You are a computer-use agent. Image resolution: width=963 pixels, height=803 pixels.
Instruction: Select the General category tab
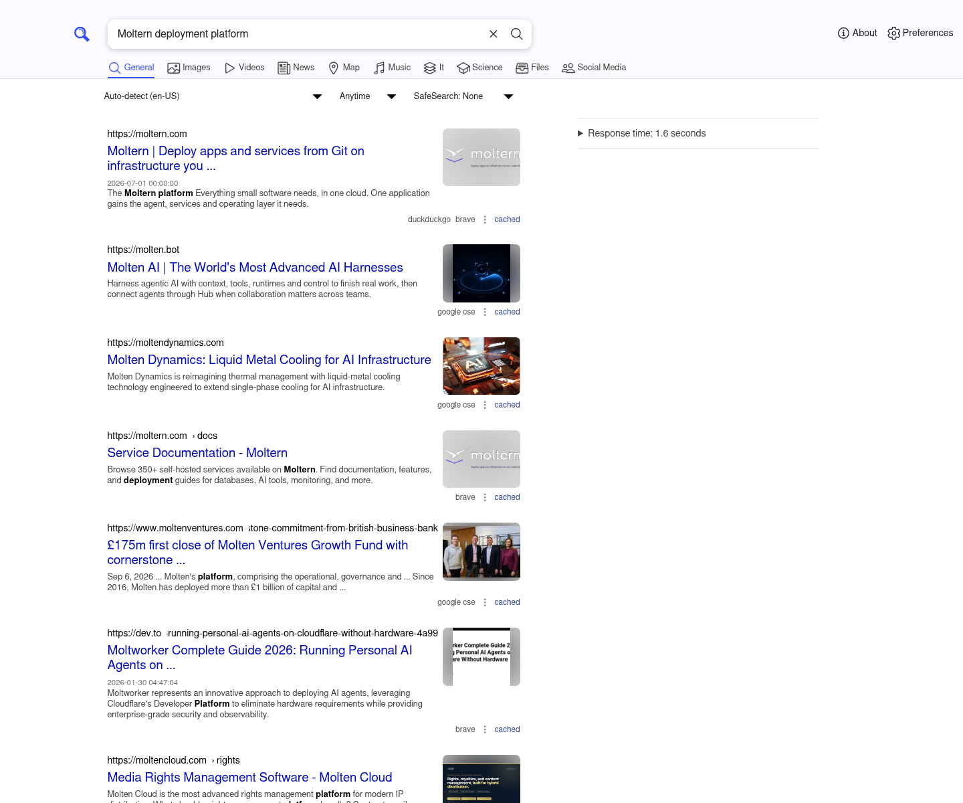[x=131, y=68]
